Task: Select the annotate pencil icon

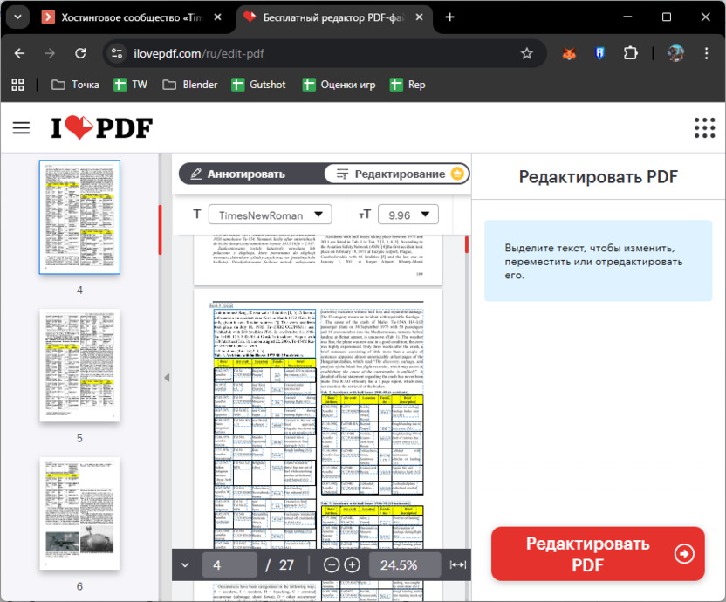Action: [x=196, y=174]
